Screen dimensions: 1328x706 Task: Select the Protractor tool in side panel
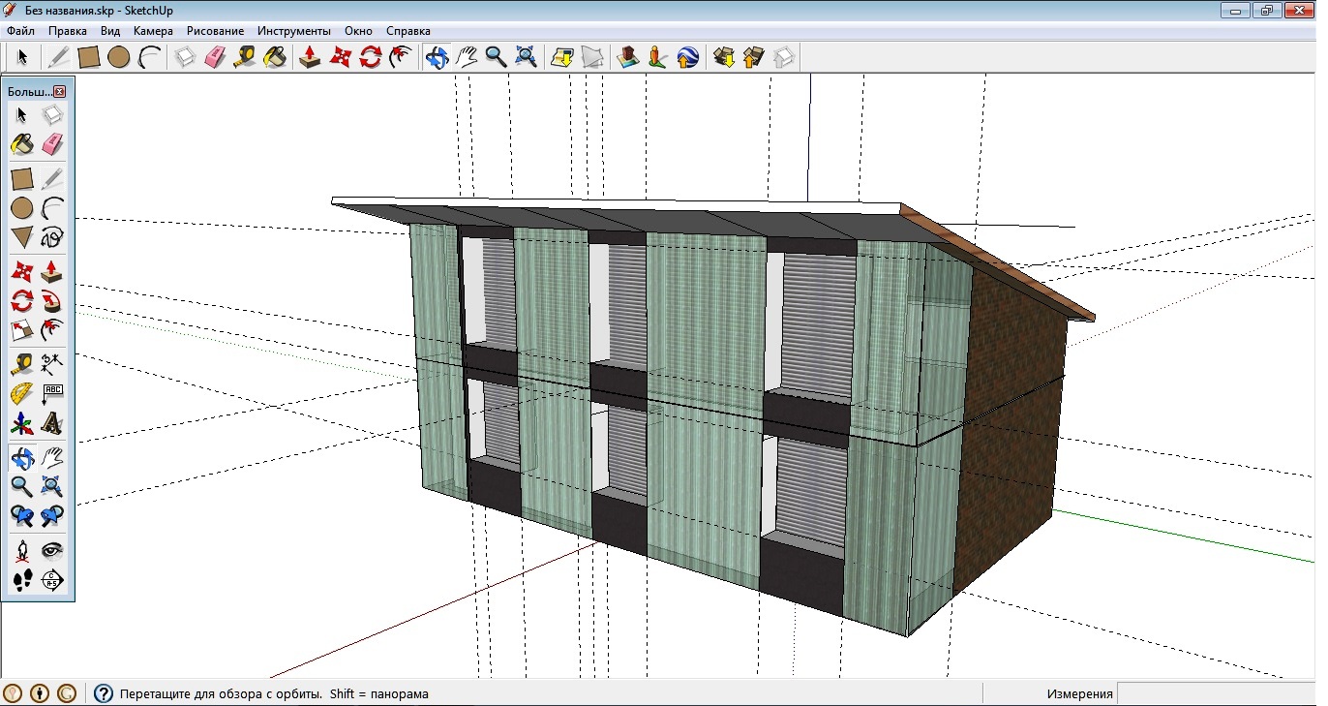[x=22, y=394]
